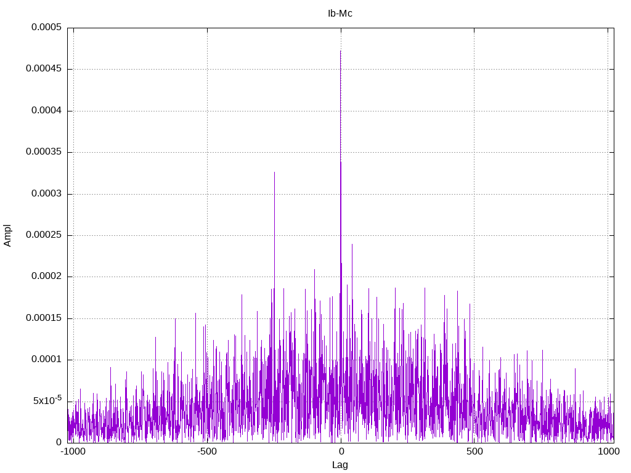Screen dimensions: 631x473
Task: Select the y-axis tick label 0.0004
Action: (46, 111)
